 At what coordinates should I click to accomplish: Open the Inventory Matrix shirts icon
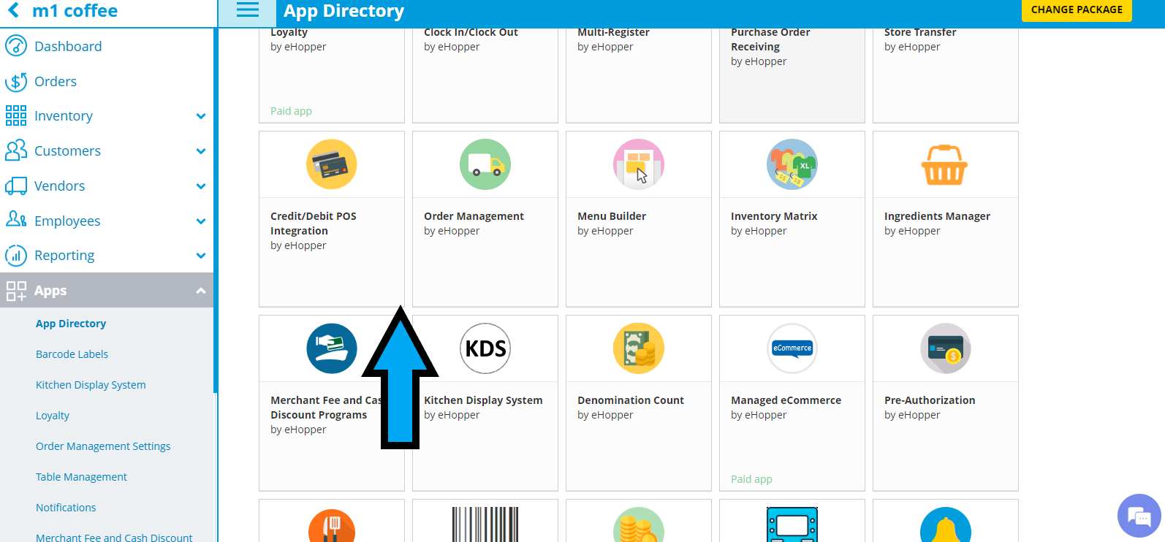tap(792, 164)
